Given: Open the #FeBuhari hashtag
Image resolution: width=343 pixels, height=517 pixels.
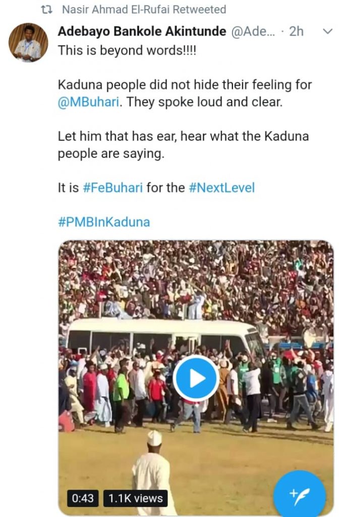Looking at the screenshot, I should (x=112, y=188).
